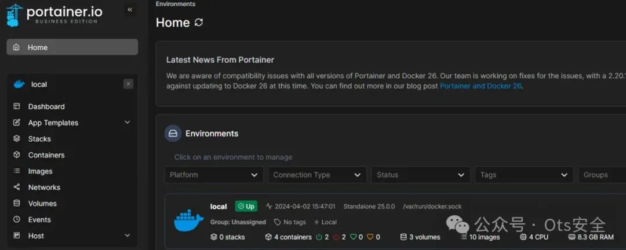Viewport: 626px width, 250px height.
Task: Click the CPU chip icon beside 4 CPU
Action: [x=523, y=237]
